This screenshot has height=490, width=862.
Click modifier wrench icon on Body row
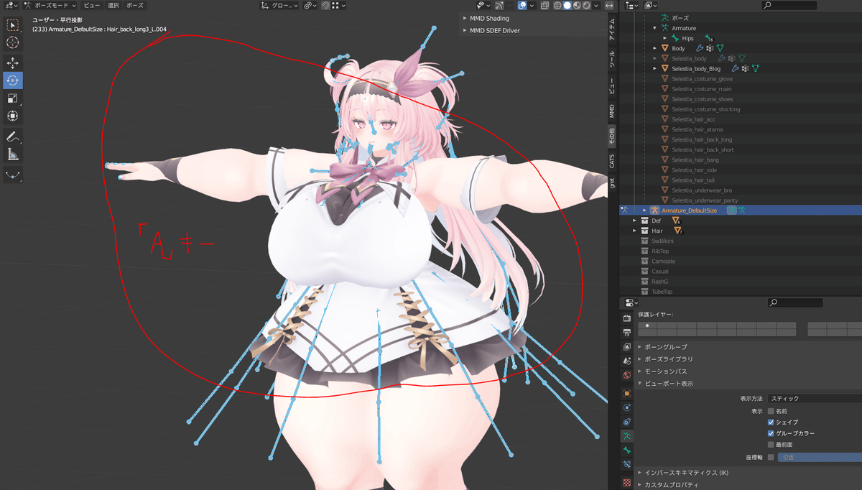tap(699, 48)
